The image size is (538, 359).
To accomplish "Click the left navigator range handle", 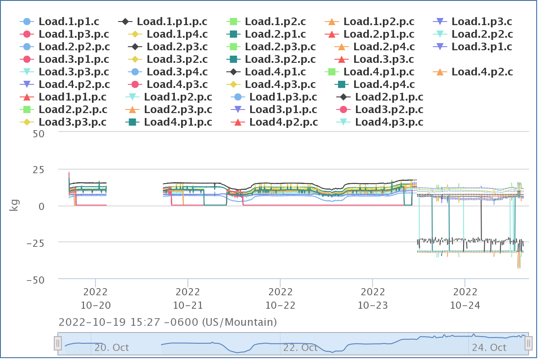I will pos(58,344).
